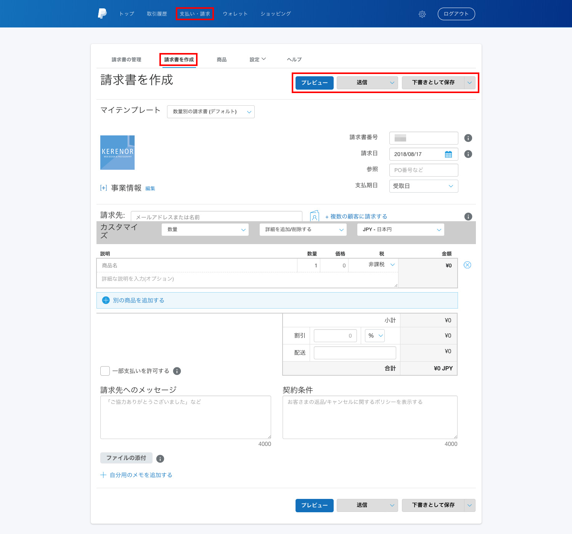Viewport: 572px width, 534px height.
Task: Focus the 割引 amount field
Action: click(x=335, y=336)
